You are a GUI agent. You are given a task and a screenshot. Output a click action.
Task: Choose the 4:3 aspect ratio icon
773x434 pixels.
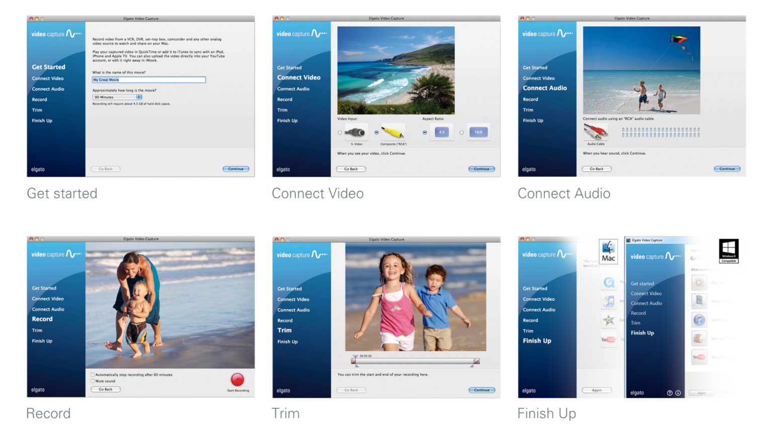pos(441,133)
